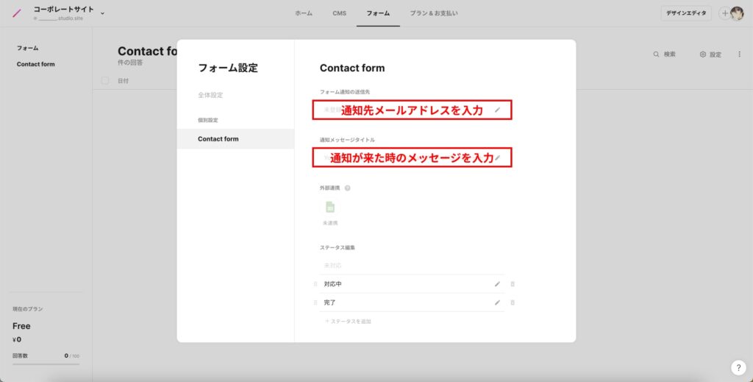This screenshot has height=382, width=753.
Task: Click the 完了 status row
Action: tap(412, 303)
